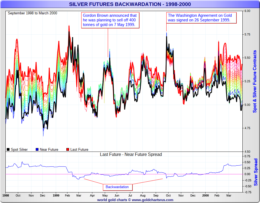Click the Spot & Silver Future Contracts axis title
Viewport: 260px width, 203px height.
pos(255,81)
